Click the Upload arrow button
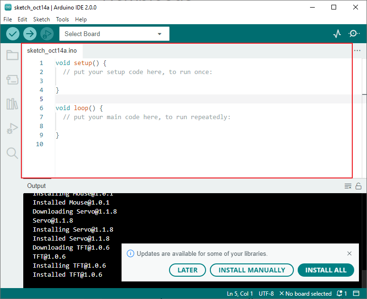The width and height of the screenshot is (367, 299). (30, 34)
